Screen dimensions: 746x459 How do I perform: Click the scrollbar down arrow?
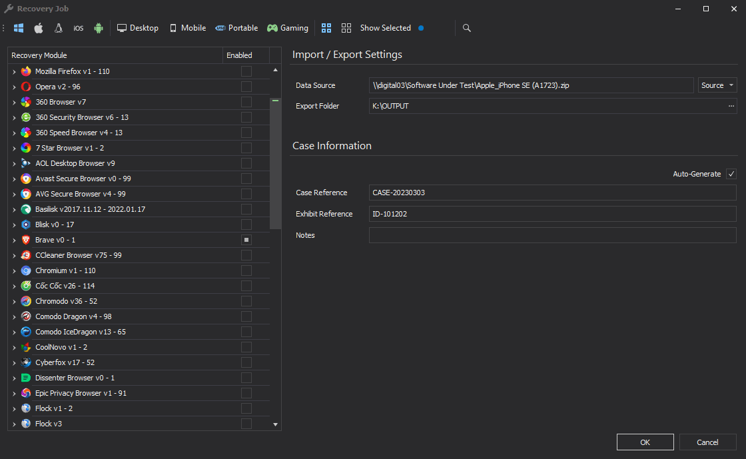point(276,424)
